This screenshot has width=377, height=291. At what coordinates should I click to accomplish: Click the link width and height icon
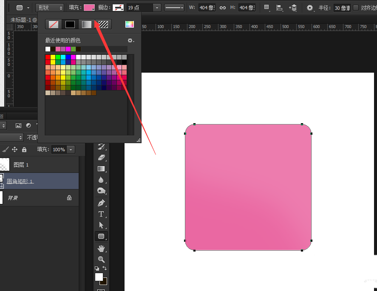pos(222,8)
